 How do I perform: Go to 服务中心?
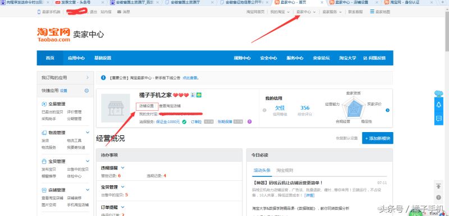[295, 58]
